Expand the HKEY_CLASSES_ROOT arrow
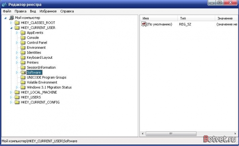The width and height of the screenshot is (239, 146). (11, 23)
